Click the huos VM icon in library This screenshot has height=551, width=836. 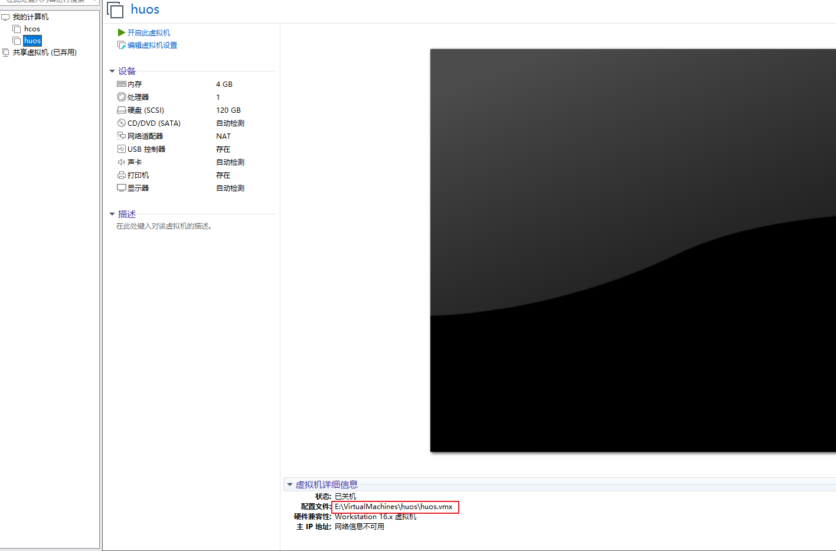coord(17,41)
